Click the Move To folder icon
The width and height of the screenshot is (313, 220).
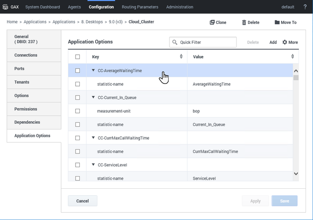point(277,22)
